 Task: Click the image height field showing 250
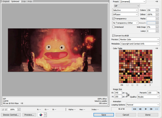[x=118, y=97]
